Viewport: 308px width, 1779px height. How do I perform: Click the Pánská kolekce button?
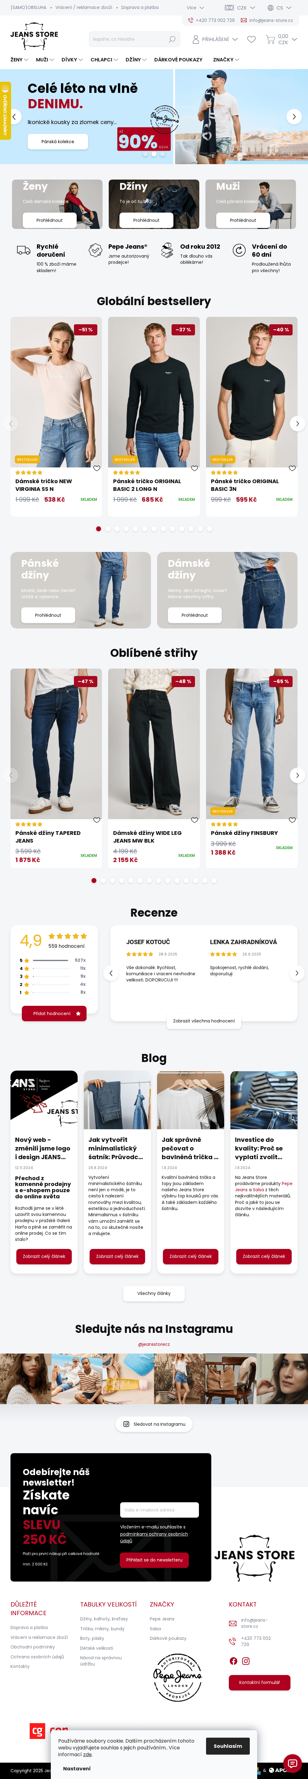58,142
